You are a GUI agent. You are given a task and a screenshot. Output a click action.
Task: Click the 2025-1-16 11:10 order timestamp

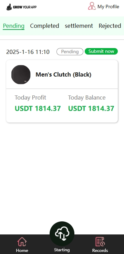pyautogui.click(x=28, y=52)
